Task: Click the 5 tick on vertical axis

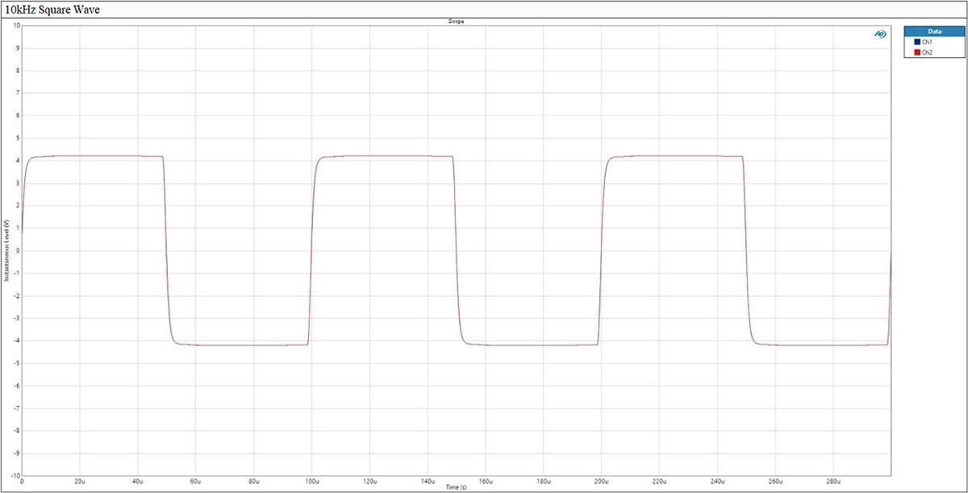Action: [x=17, y=138]
